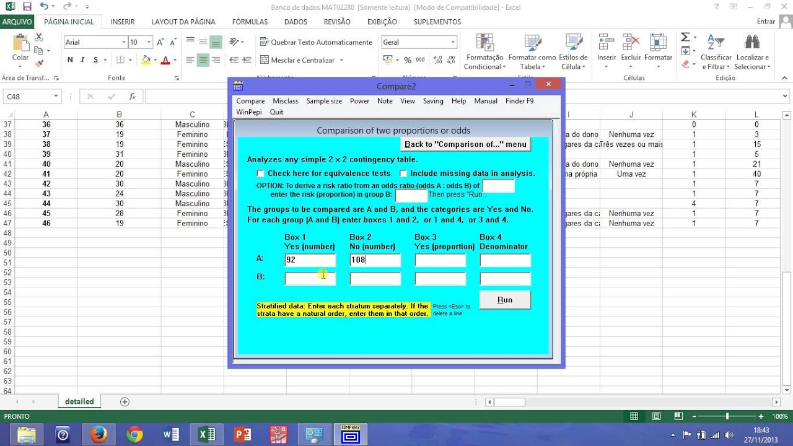
Task: Align text left in the cell
Action: point(190,60)
